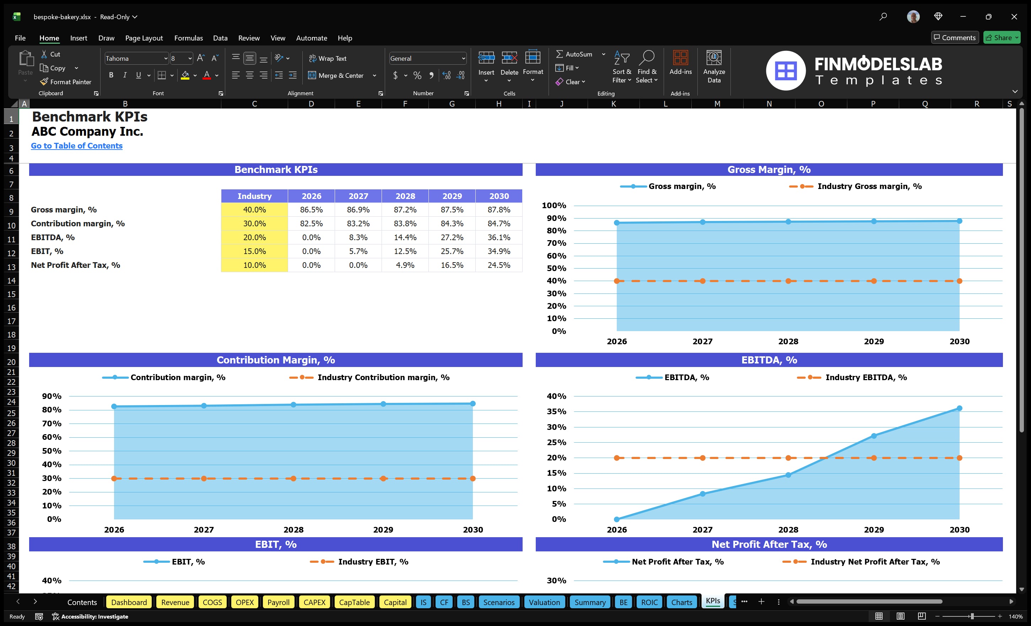Enable bold formatting
1031x626 pixels.
[111, 75]
